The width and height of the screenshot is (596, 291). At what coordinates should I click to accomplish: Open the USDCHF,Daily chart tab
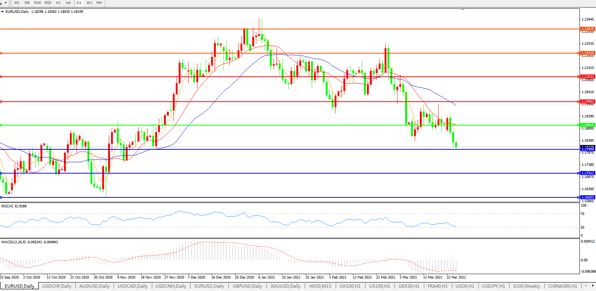pyautogui.click(x=57, y=286)
